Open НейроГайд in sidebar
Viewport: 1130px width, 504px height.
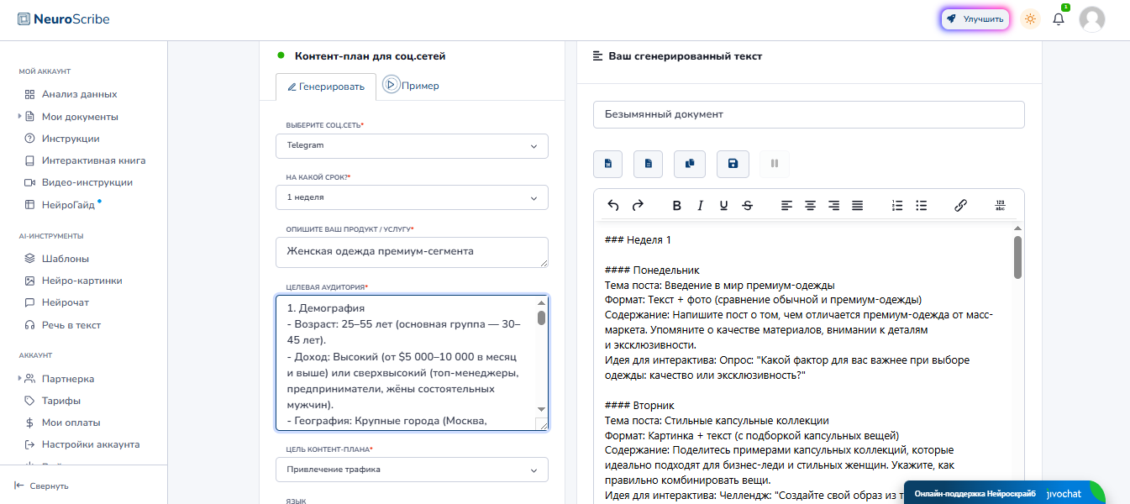pos(69,204)
